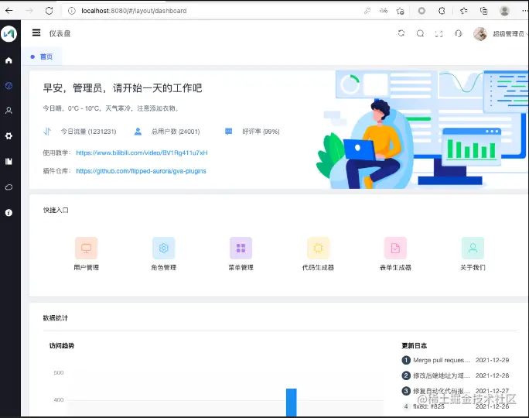Open 代码生成器 quick entry
529x418 pixels.
pyautogui.click(x=318, y=254)
